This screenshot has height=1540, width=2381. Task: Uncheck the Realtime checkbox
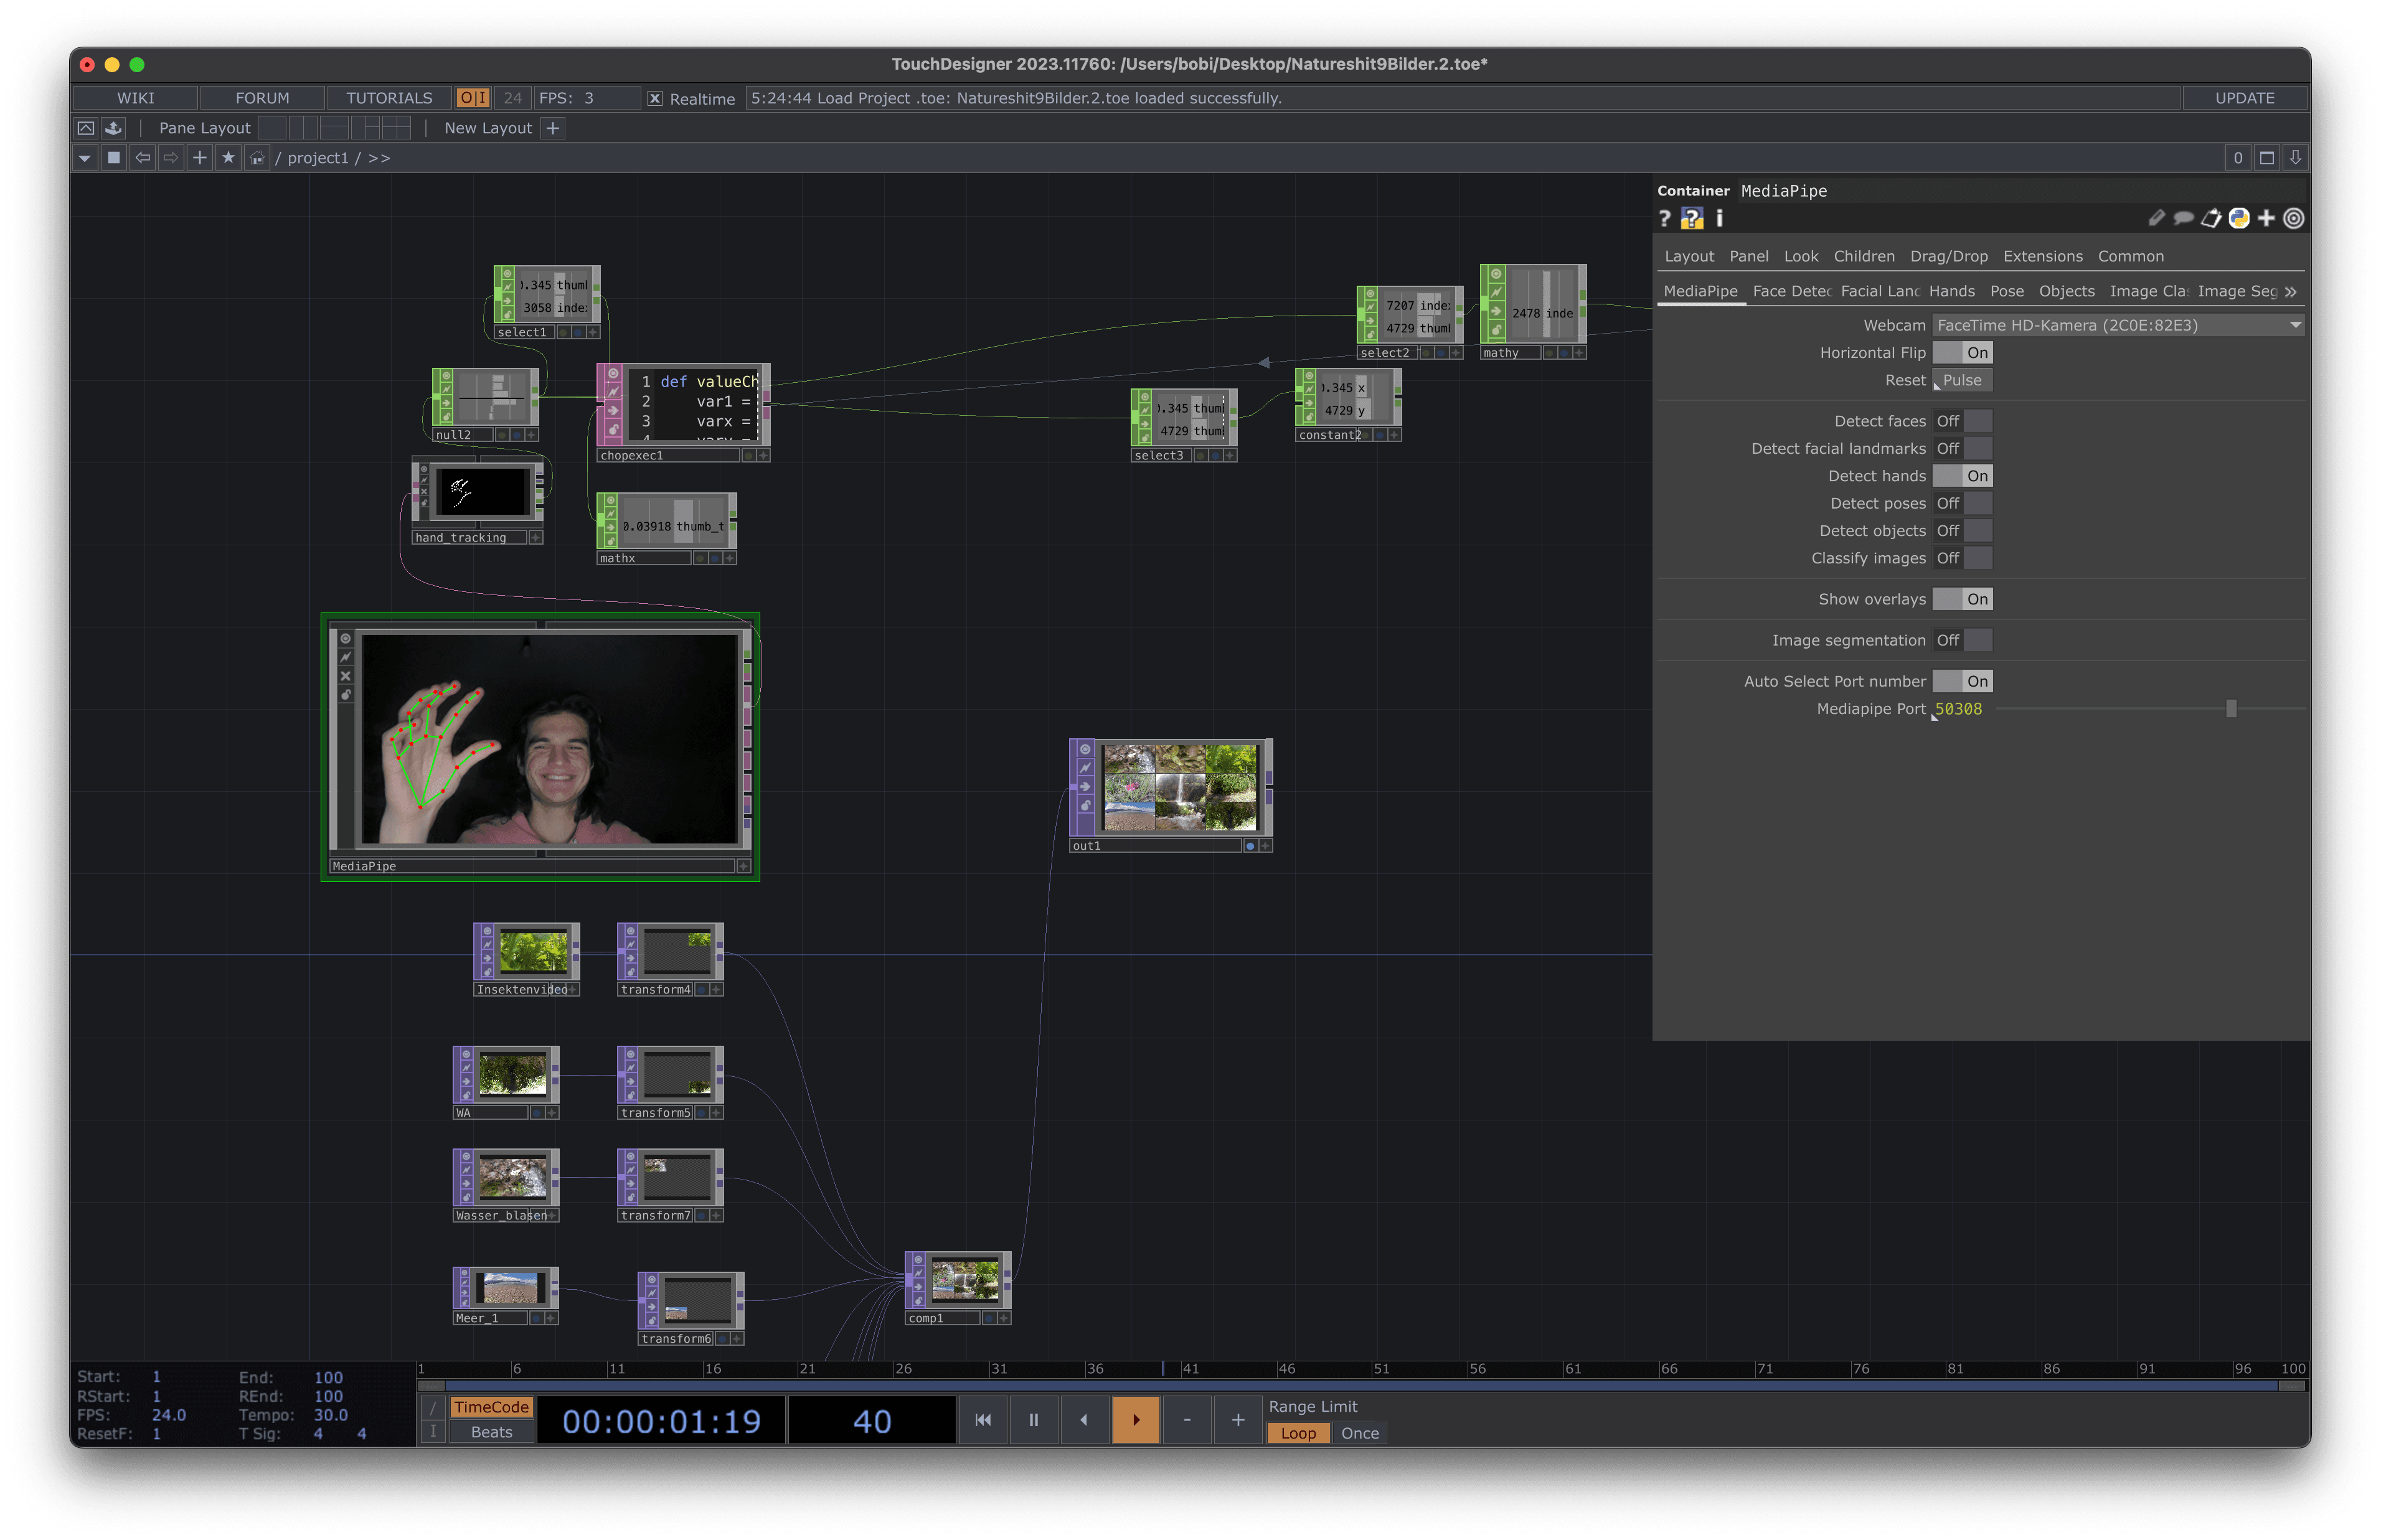coord(655,98)
